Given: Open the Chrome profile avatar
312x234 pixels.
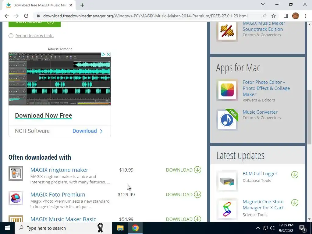Looking at the screenshot, I should (x=296, y=16).
